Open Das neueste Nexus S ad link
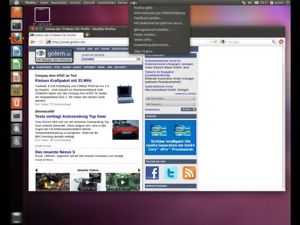The height and width of the screenshot is (225, 300). [55, 152]
